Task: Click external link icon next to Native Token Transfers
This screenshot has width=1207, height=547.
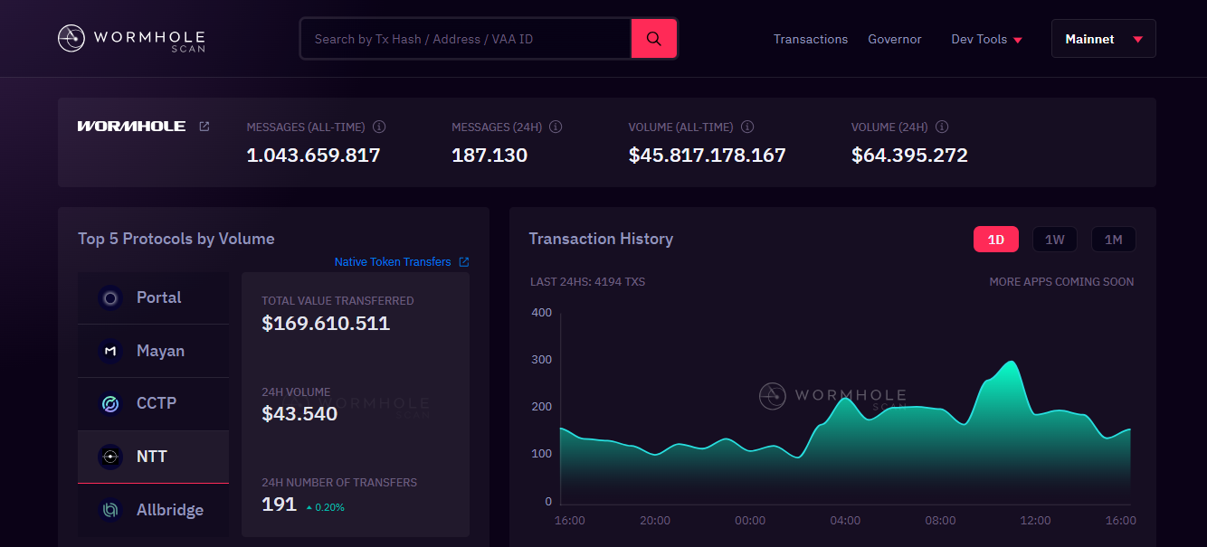Action: tap(464, 262)
